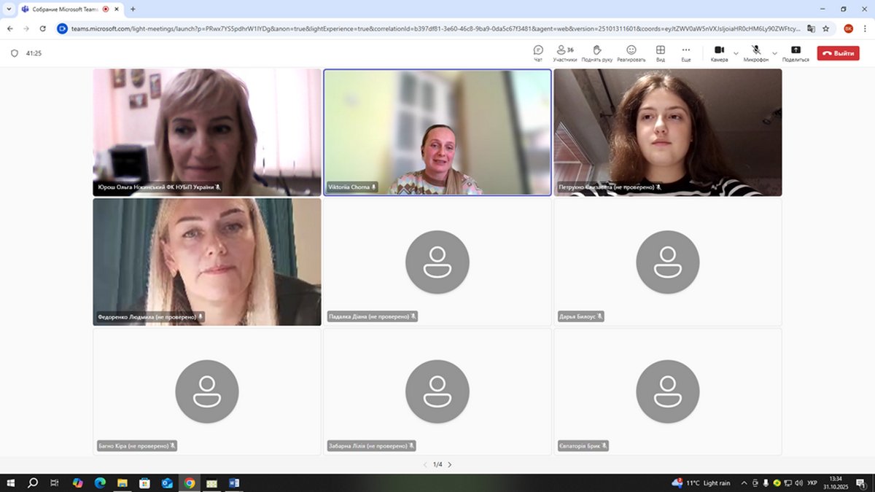Show the Участники participants list
This screenshot has width=875, height=492.
pyautogui.click(x=565, y=52)
